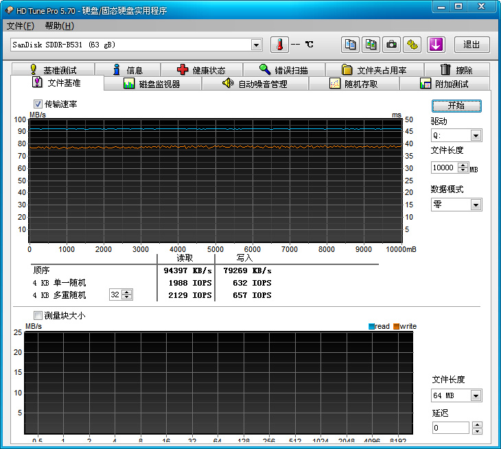Image resolution: width=501 pixels, height=449 pixels.
Task: Decrease the 32 queue depth spinner
Action: [127, 297]
